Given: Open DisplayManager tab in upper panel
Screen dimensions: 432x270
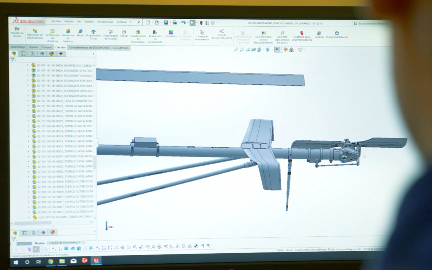Looking at the screenshot, I should pos(52,54).
